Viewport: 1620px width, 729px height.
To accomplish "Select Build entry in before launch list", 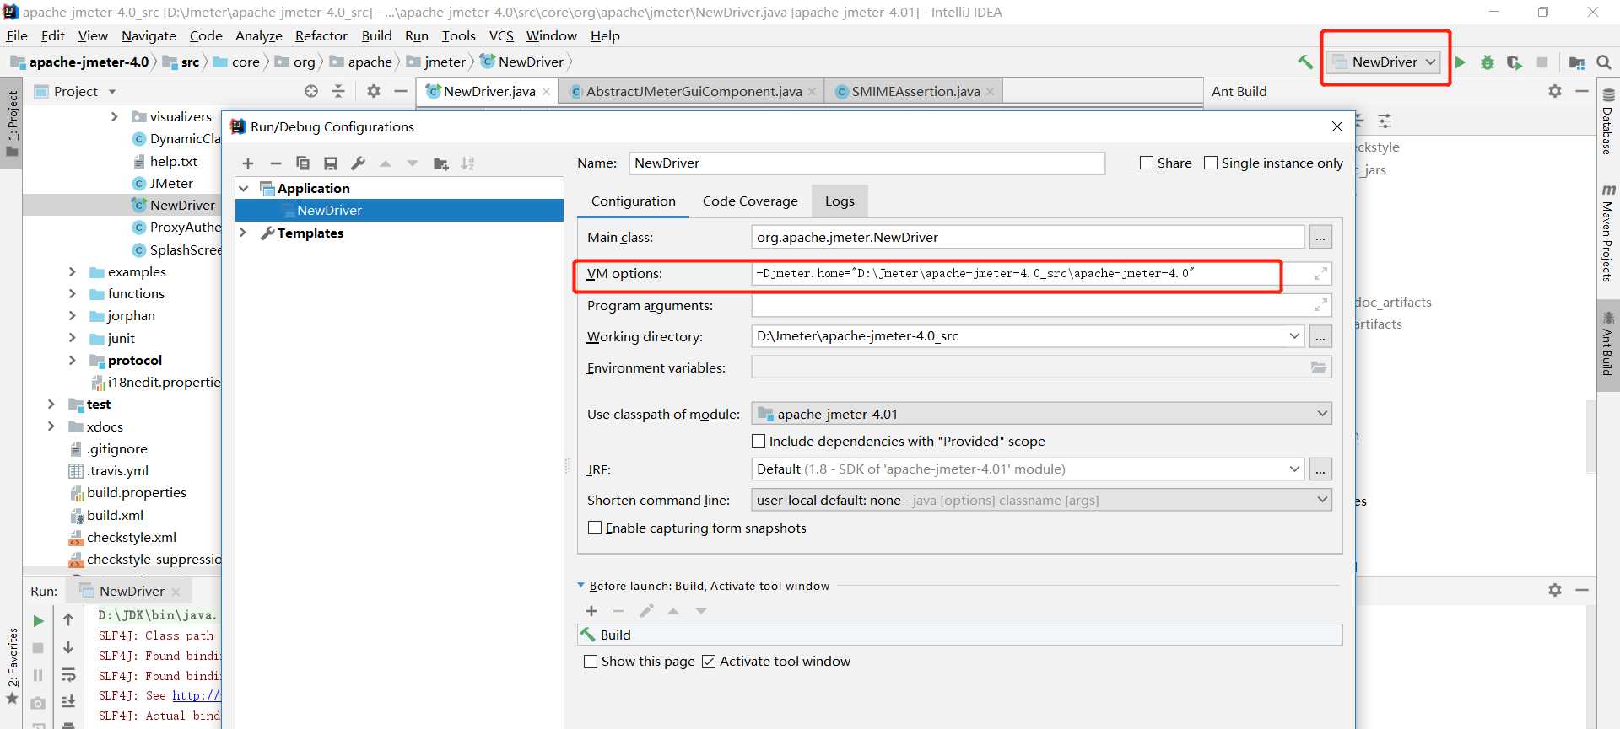I will 959,635.
